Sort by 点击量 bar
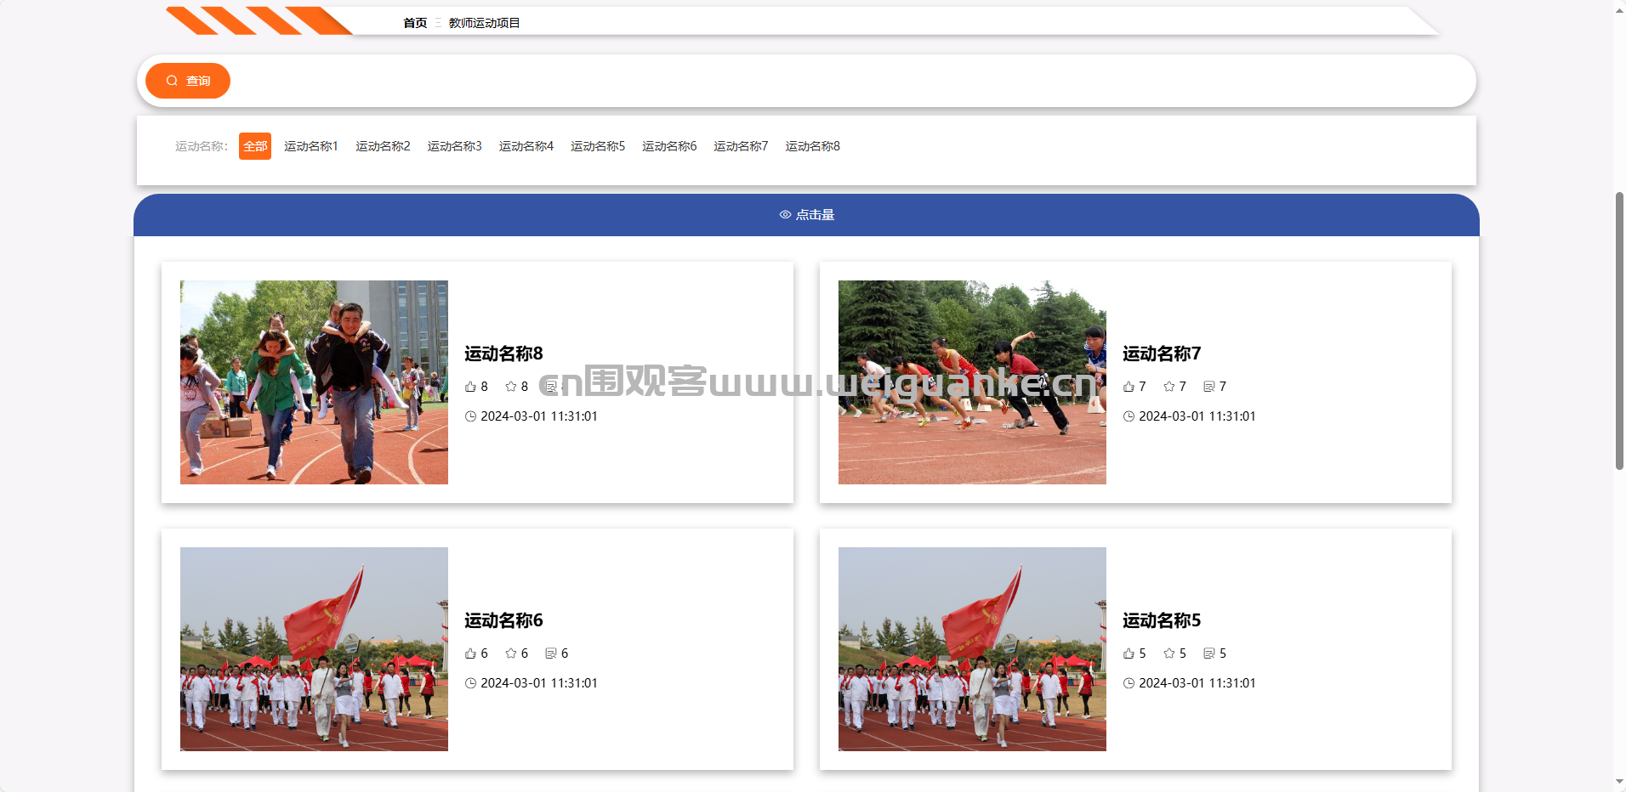This screenshot has height=792, width=1626. 806,215
